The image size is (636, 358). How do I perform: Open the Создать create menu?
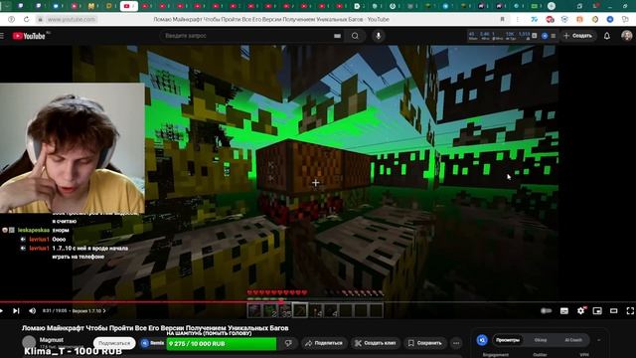[x=578, y=36]
